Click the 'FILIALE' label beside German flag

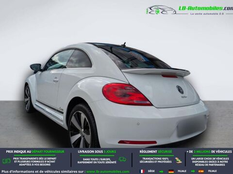tap(182, 171)
